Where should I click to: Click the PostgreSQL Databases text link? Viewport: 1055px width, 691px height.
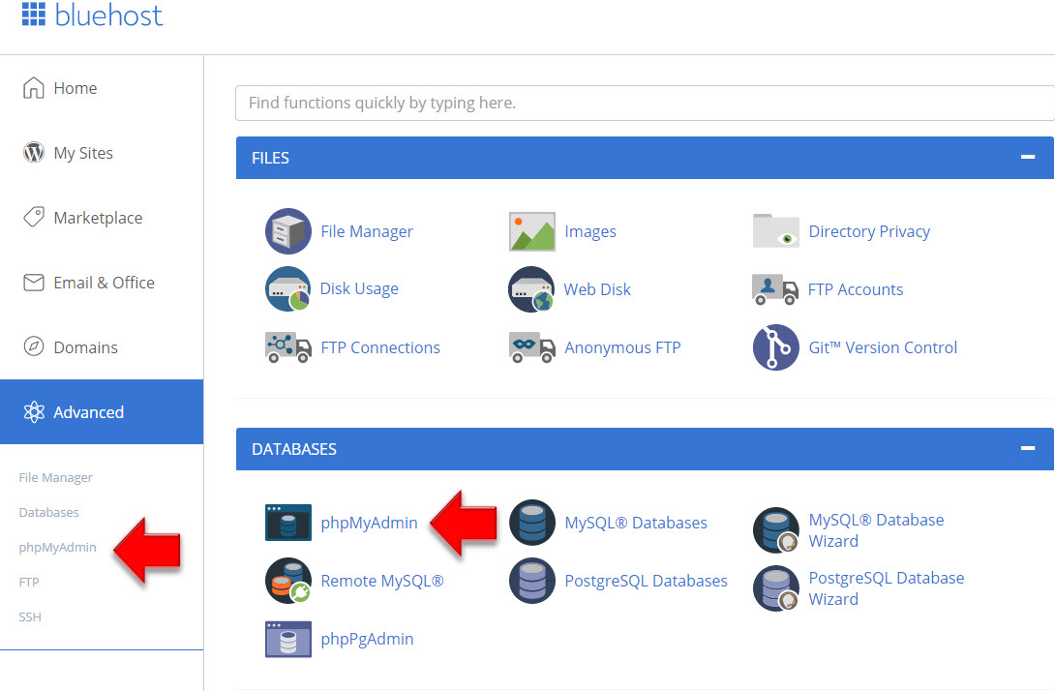[x=646, y=581]
